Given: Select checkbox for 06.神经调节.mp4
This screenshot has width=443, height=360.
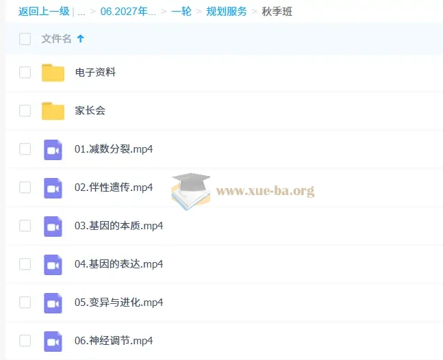Looking at the screenshot, I should [x=25, y=341].
